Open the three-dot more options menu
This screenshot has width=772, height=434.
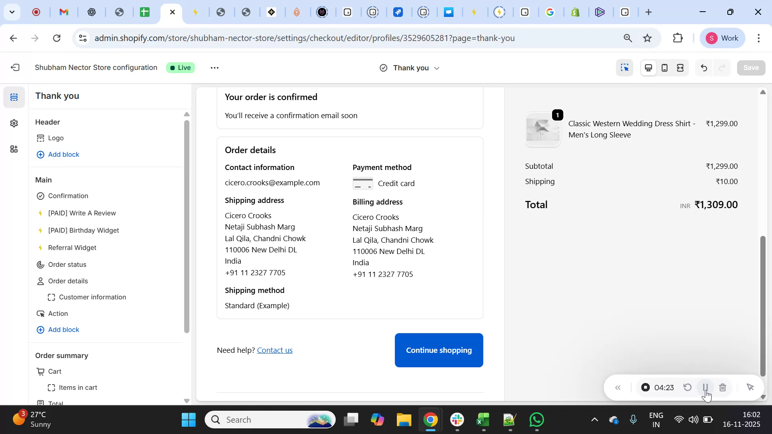[214, 68]
